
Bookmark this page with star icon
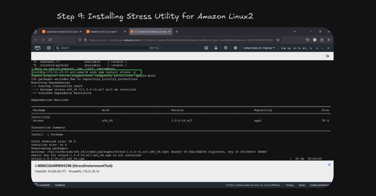[278, 40]
